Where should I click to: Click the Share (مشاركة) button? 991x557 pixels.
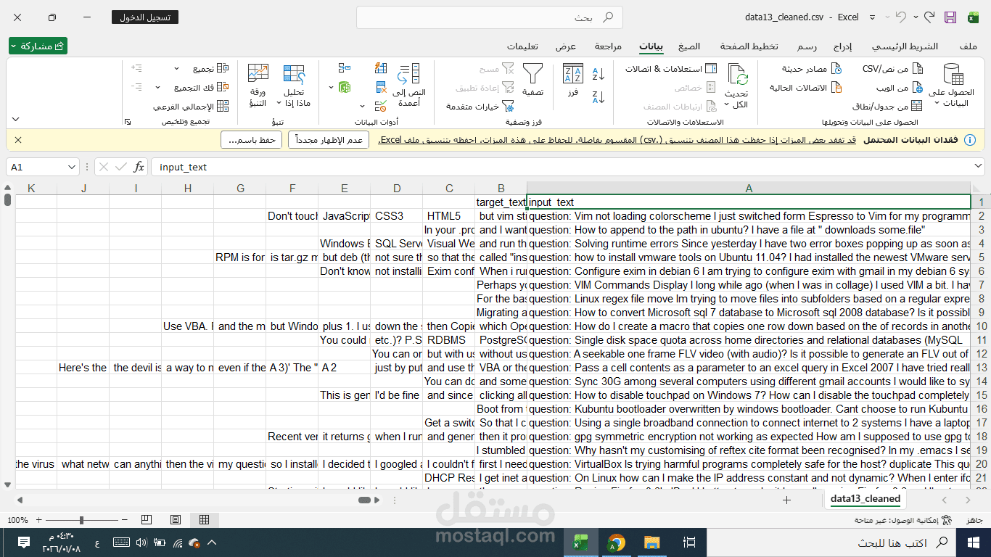pyautogui.click(x=38, y=46)
